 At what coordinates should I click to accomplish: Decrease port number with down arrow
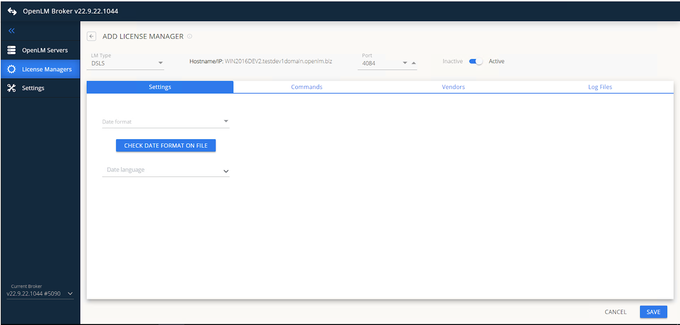point(405,63)
